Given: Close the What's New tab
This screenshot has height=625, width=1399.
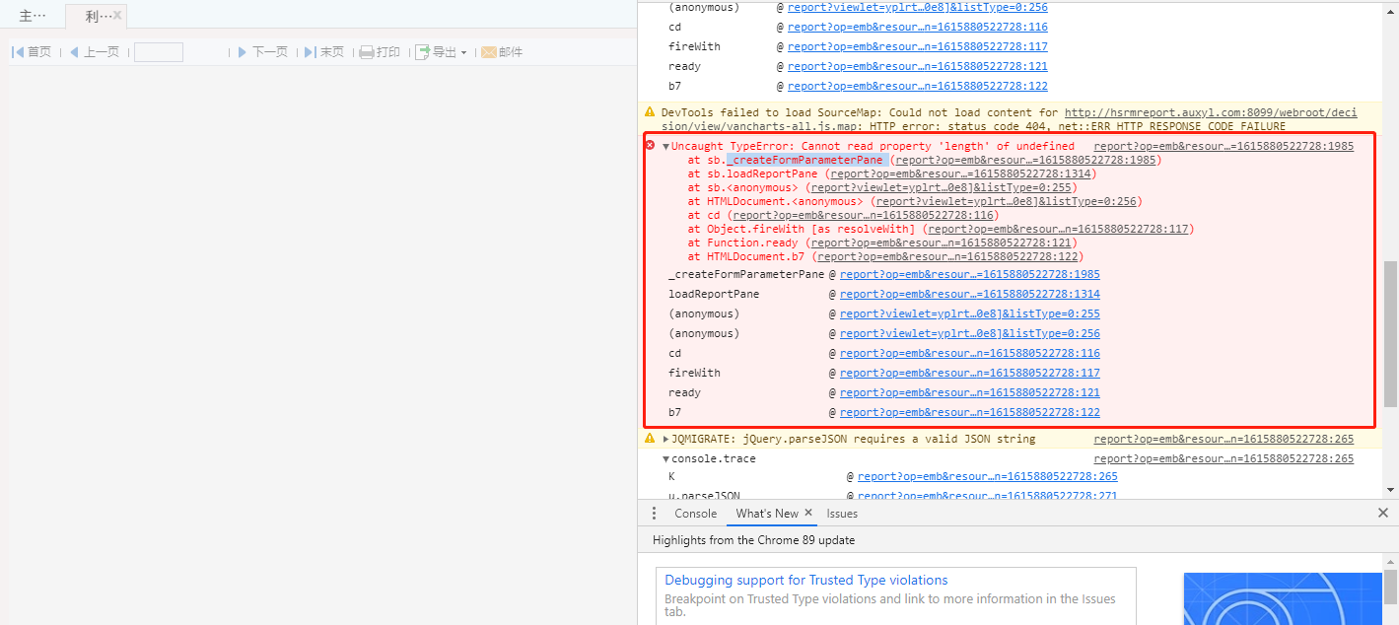Looking at the screenshot, I should pyautogui.click(x=808, y=513).
